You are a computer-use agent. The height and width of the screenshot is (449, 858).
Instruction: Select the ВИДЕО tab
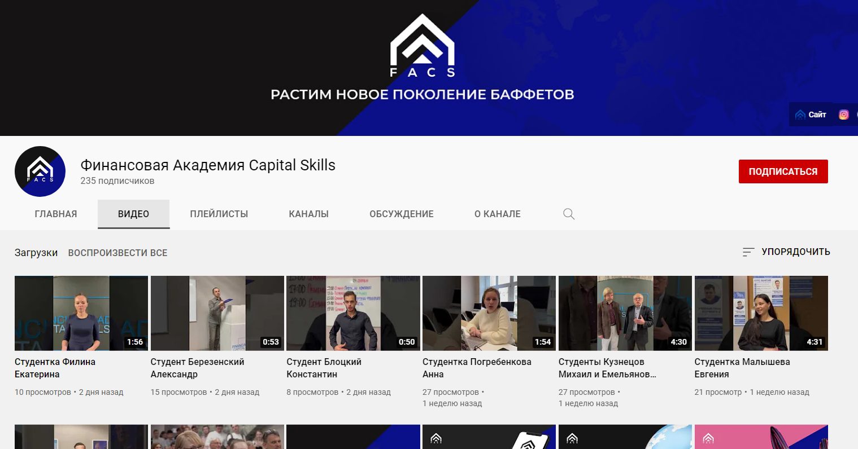pos(134,214)
